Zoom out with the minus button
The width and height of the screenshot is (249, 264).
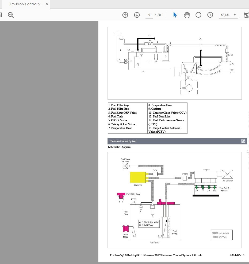pos(198,15)
